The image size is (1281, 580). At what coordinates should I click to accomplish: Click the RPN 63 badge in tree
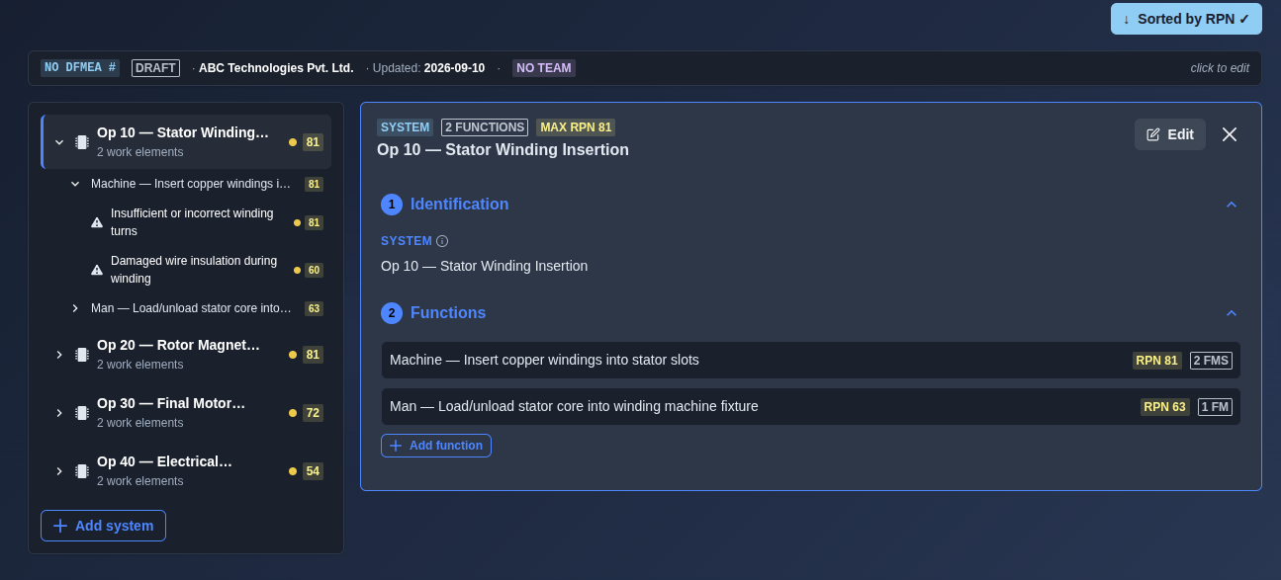click(314, 308)
